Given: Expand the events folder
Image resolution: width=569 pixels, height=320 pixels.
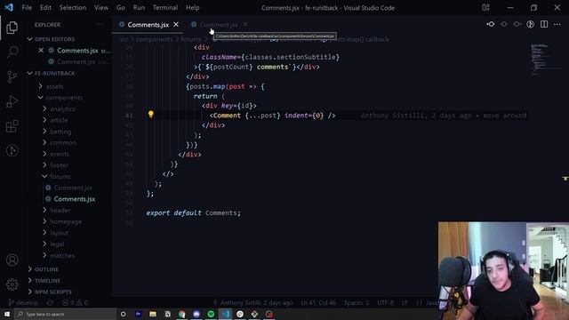Looking at the screenshot, I should pos(60,154).
